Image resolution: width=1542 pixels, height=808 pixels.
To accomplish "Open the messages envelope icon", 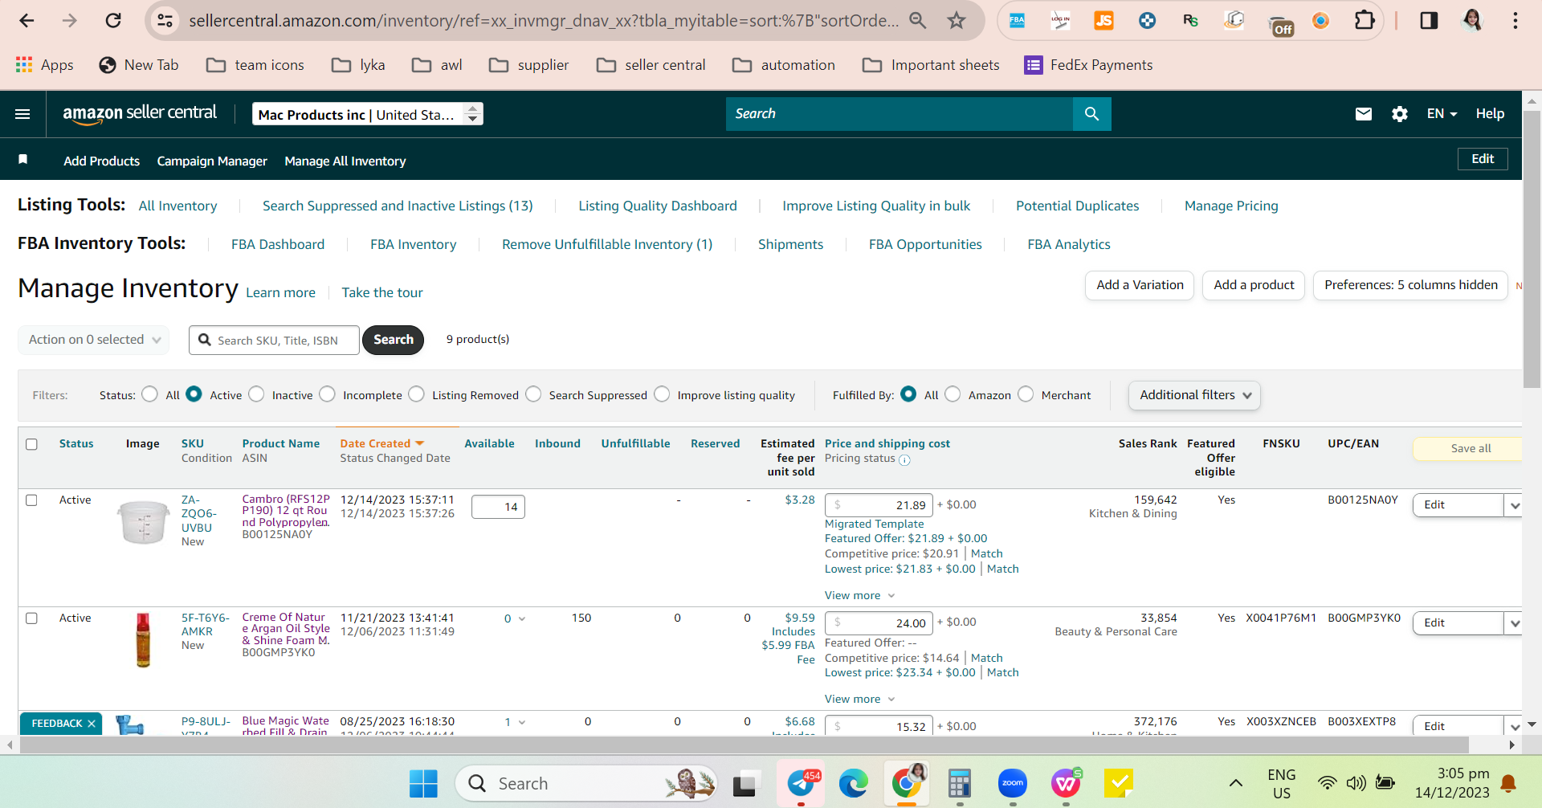I will point(1363,114).
